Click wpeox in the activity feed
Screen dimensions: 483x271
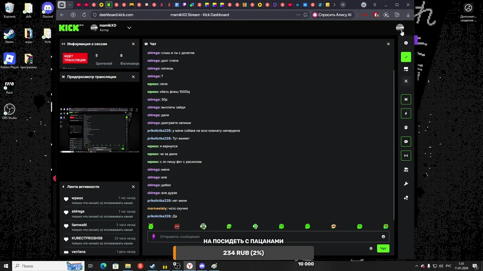point(77,198)
